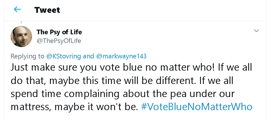Click the blank area below the tweet text
The image size is (278, 120).
[131, 116]
